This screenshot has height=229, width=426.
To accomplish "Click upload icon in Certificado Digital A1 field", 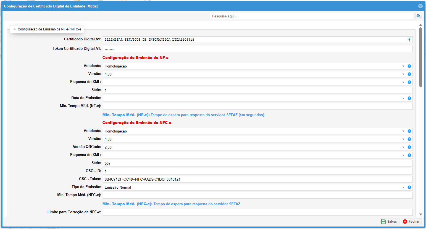I will (x=409, y=40).
